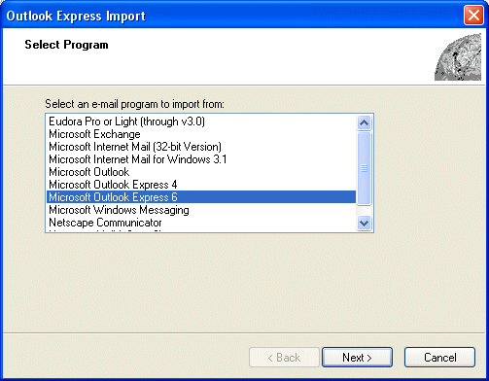Click the globe icon in wizard header
Image resolution: width=489 pixels, height=381 pixels.
[458, 56]
